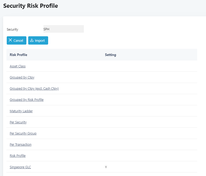Open the Singapore GLC link
The image size is (206, 176).
20,167
